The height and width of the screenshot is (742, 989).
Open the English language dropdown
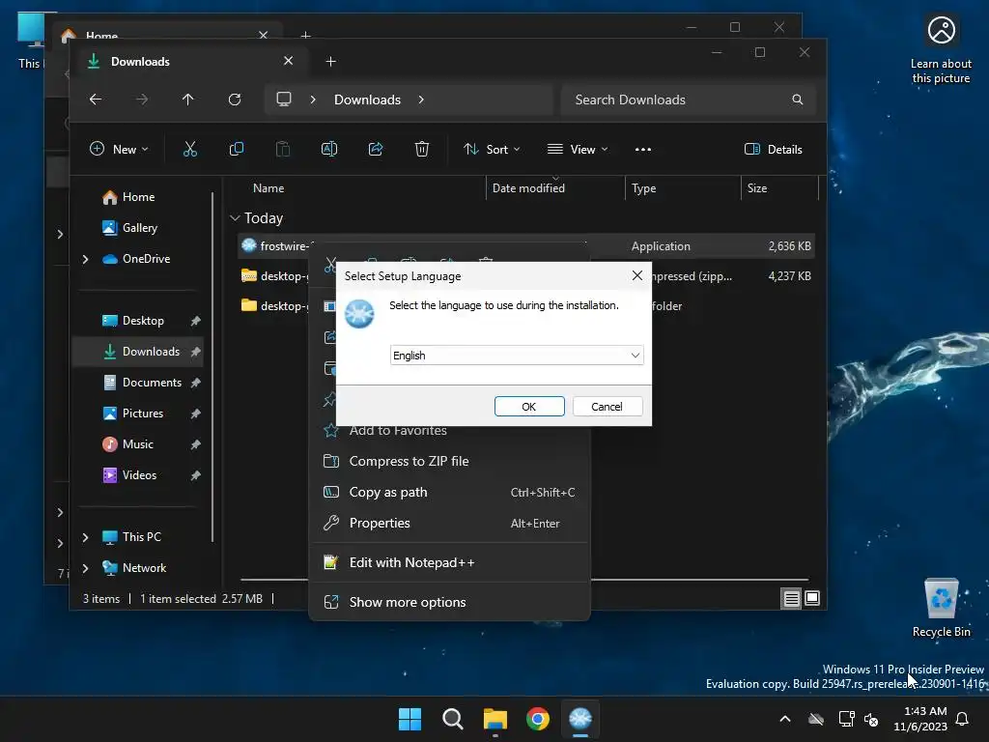pyautogui.click(x=517, y=356)
